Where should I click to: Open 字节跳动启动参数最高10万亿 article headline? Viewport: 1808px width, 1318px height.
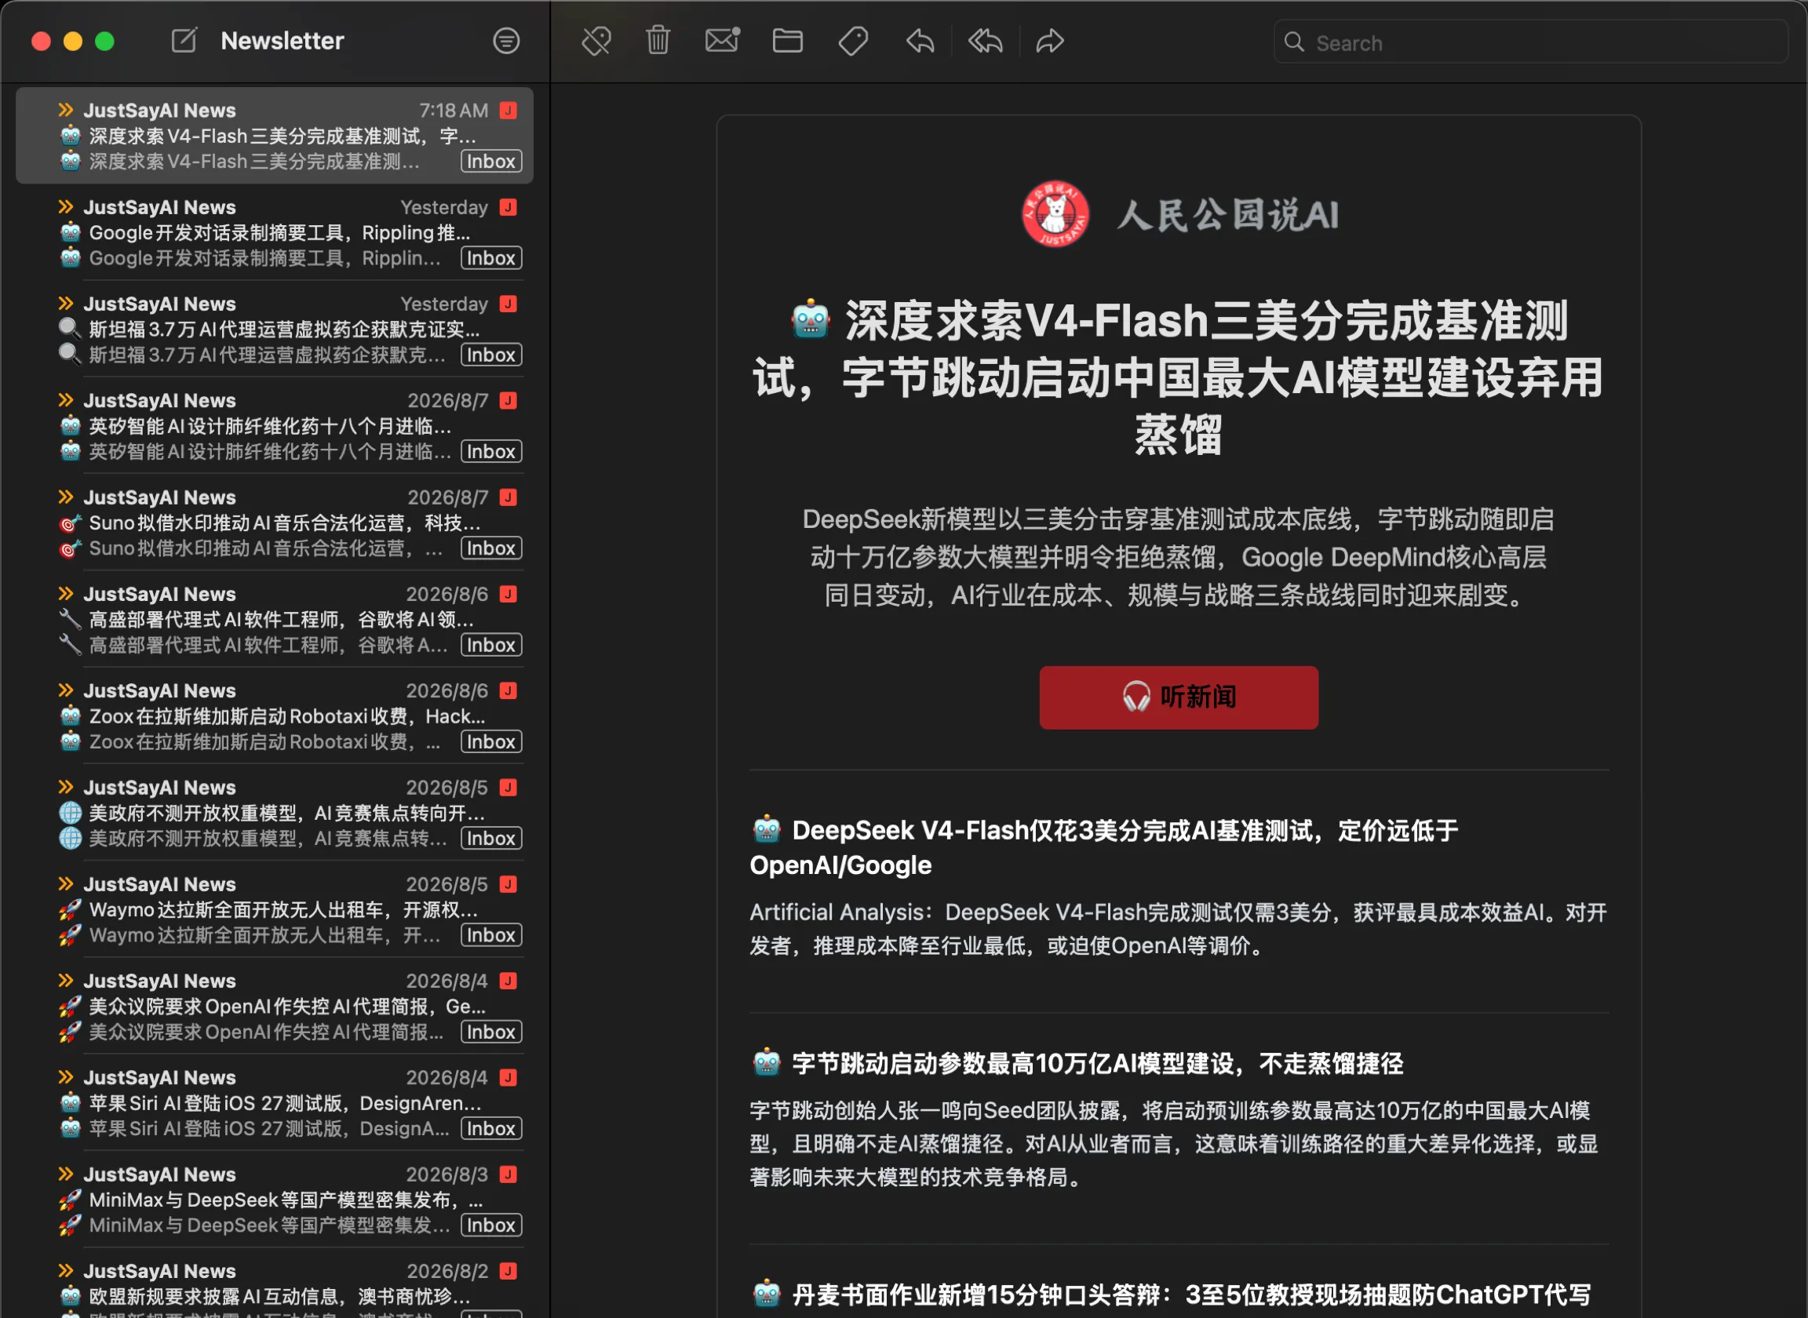[x=1077, y=1063]
